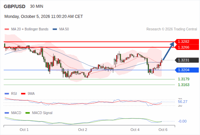
Task: Select the 9MA red legend marker
Action: point(23,94)
